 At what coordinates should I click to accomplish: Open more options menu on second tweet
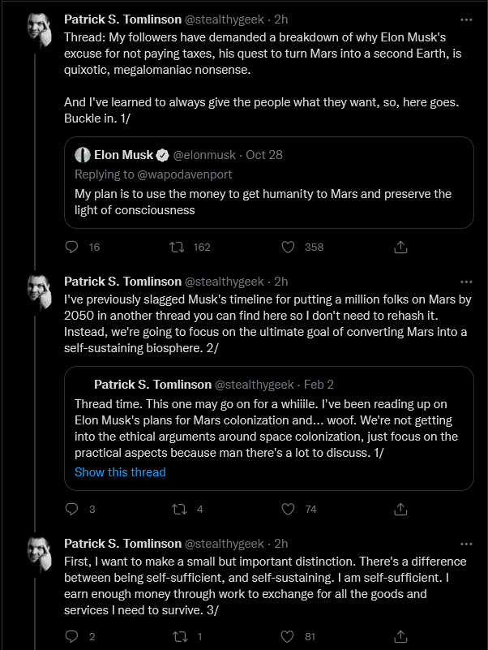(466, 282)
